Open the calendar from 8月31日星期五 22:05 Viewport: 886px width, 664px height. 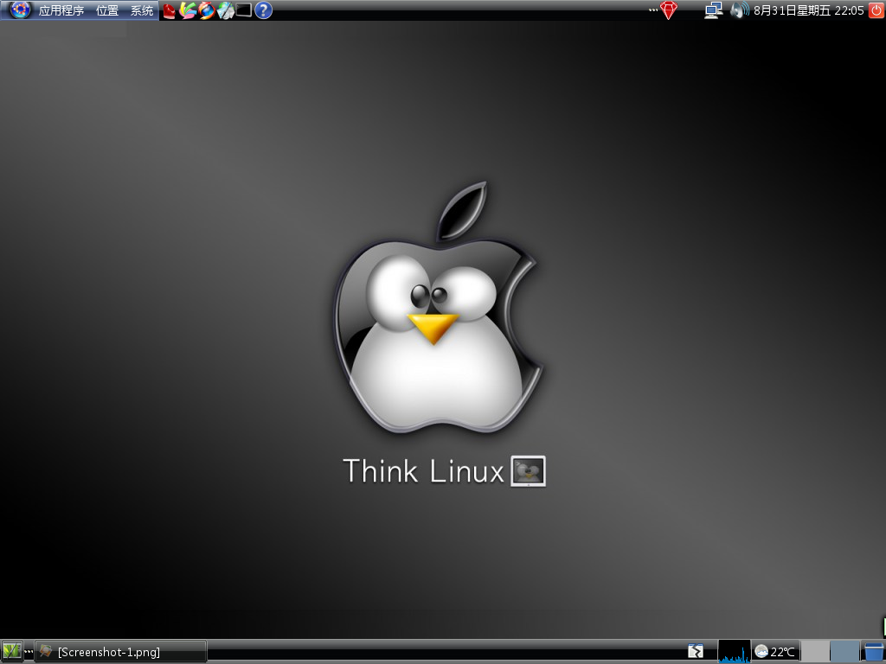[809, 10]
